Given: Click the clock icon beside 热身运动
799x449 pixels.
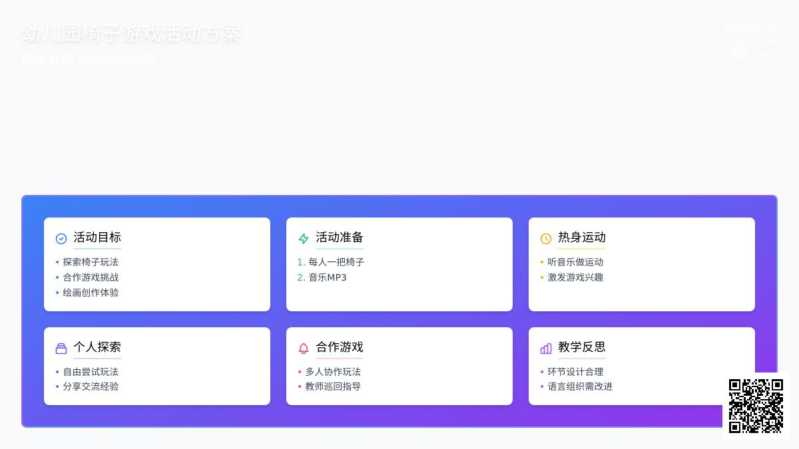Looking at the screenshot, I should (x=546, y=239).
